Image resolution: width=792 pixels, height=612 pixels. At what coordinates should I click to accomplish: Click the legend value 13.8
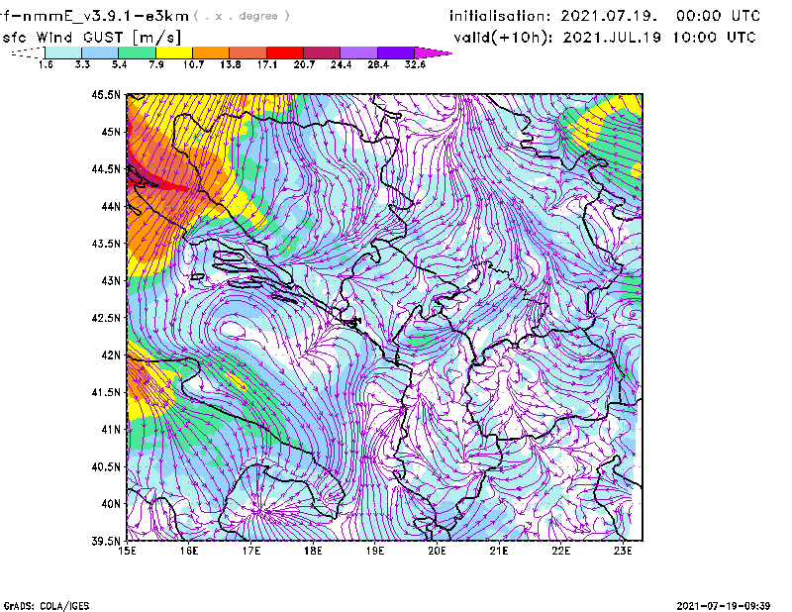231,64
